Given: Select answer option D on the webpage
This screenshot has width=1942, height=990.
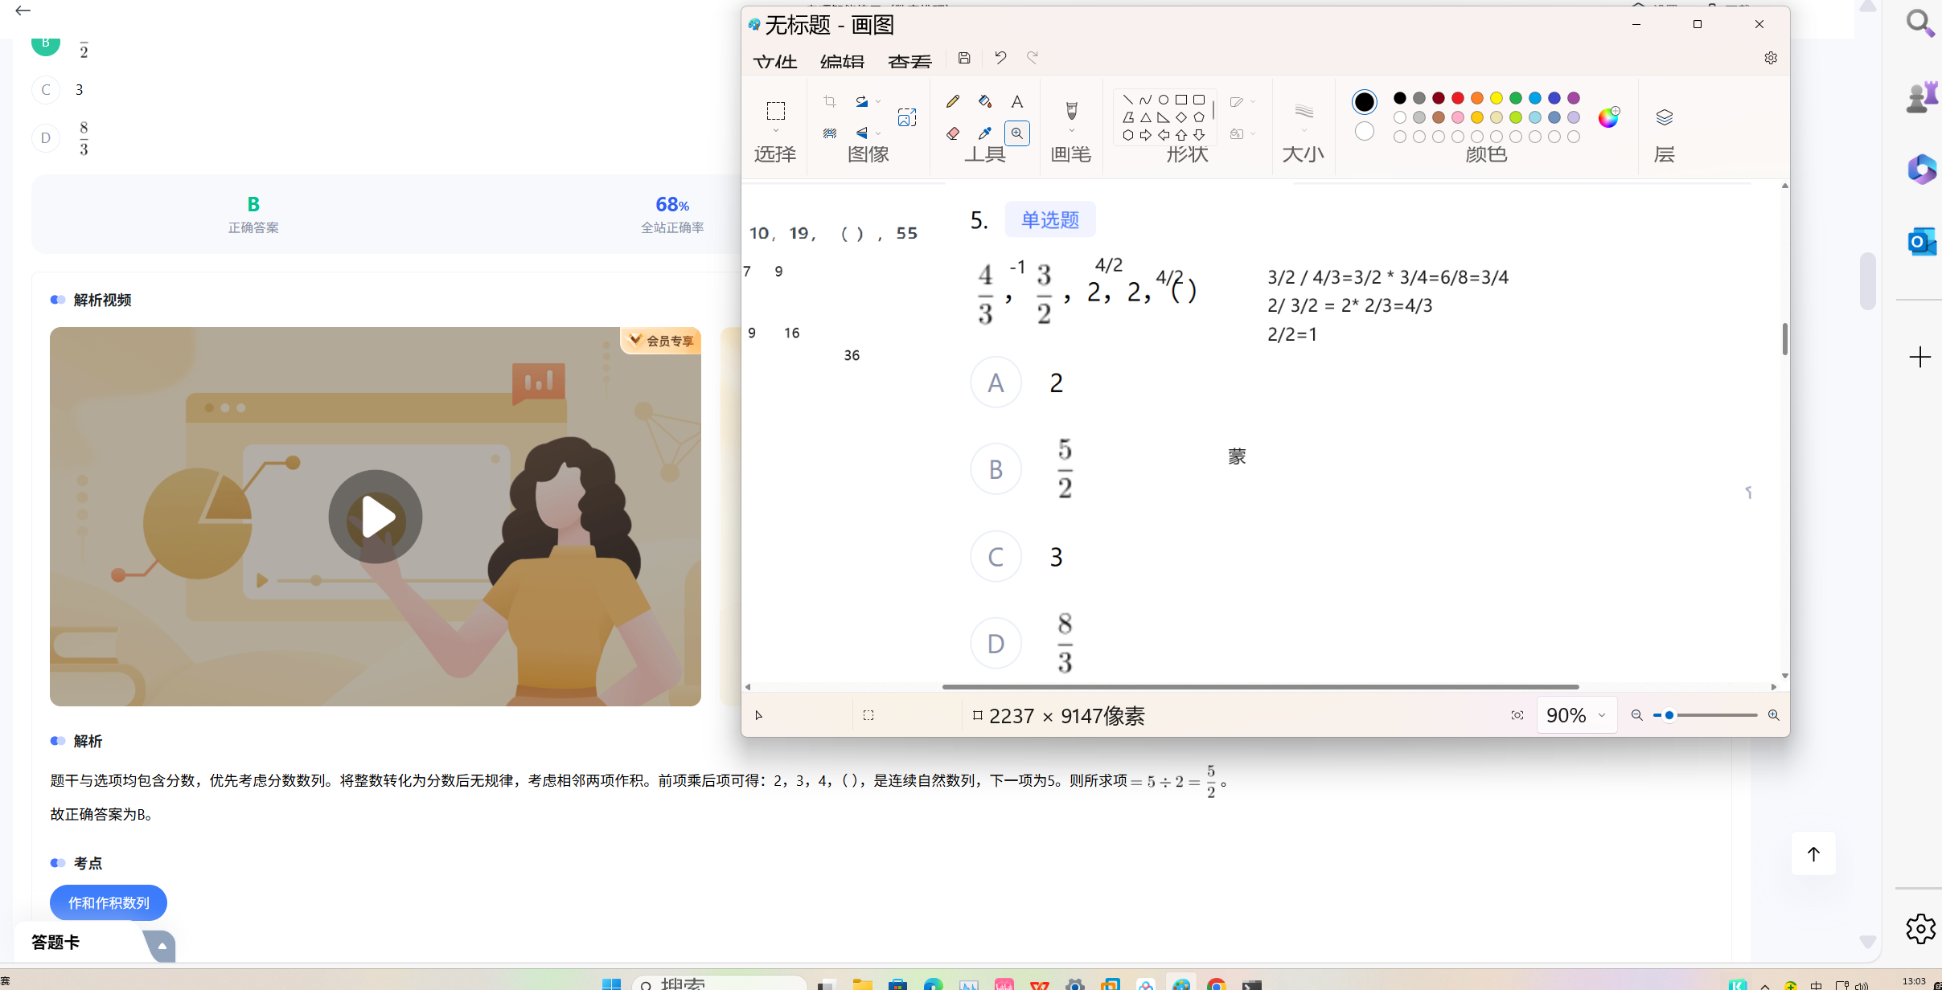Looking at the screenshot, I should pyautogui.click(x=46, y=138).
